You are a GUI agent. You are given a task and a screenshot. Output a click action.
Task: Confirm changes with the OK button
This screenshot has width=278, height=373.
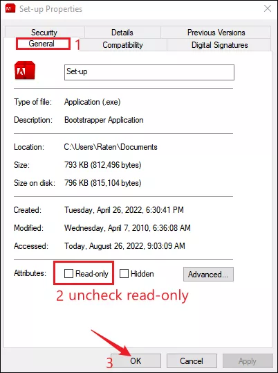[x=136, y=361]
